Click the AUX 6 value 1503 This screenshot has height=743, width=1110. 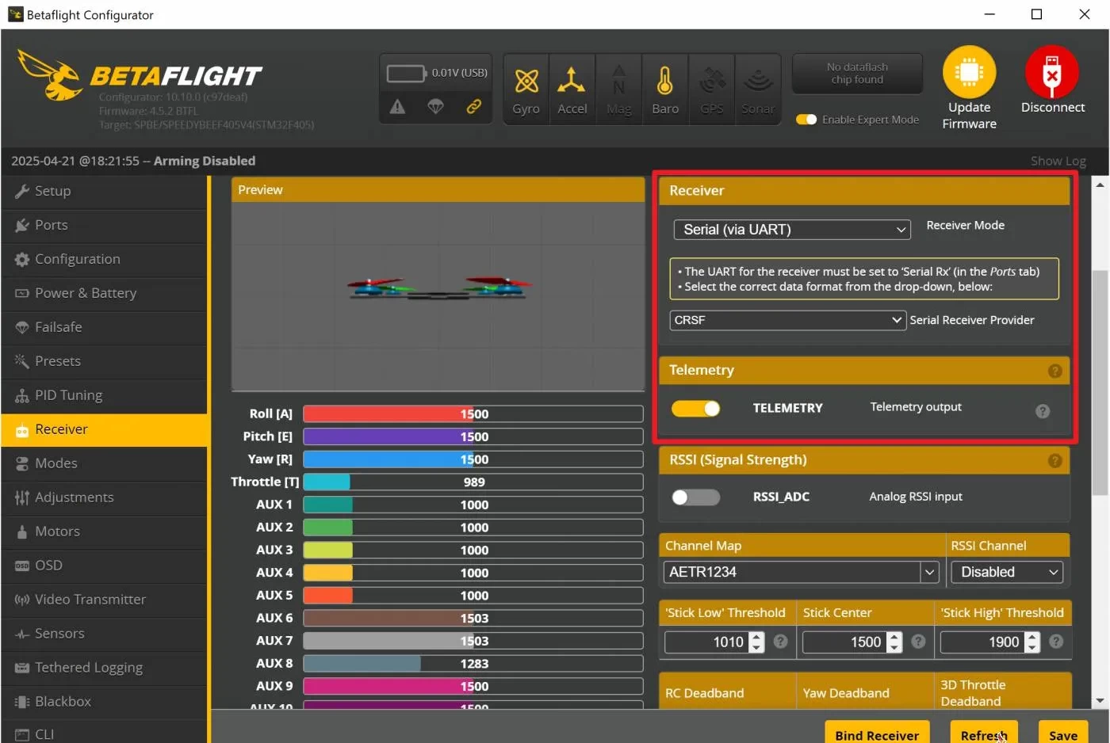point(474,619)
